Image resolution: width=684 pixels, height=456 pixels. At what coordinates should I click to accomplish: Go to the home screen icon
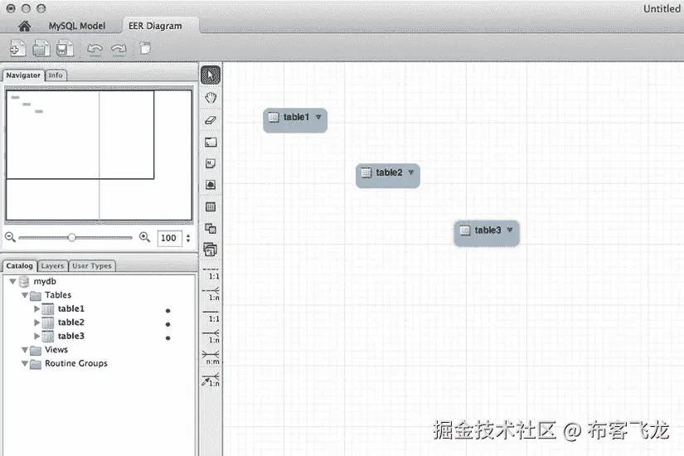click(x=24, y=27)
